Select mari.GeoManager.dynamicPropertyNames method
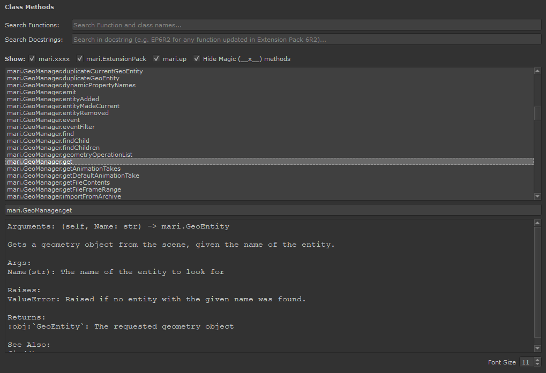546x373 pixels. (71, 85)
